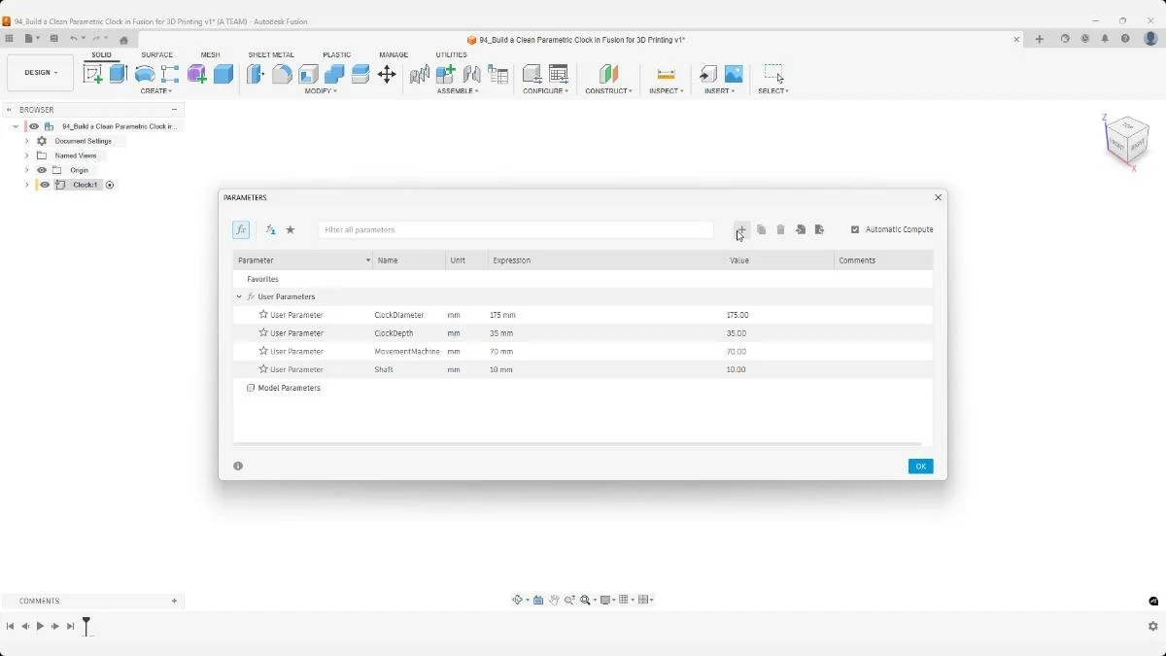Open the ASSEMBLE dropdown menu
The image size is (1166, 656).
(x=458, y=91)
